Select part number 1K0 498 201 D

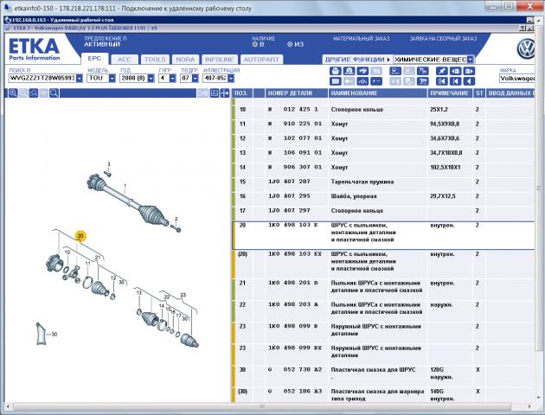click(x=293, y=283)
